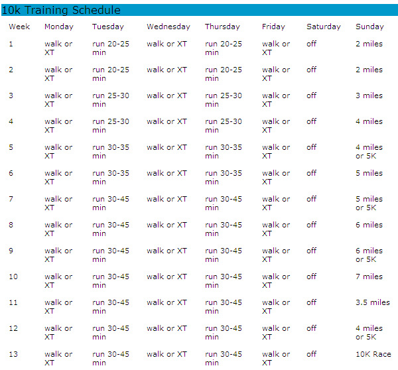The image size is (398, 370).
Task: Click week 10 Saturday 'off' cell
Action: 312,277
